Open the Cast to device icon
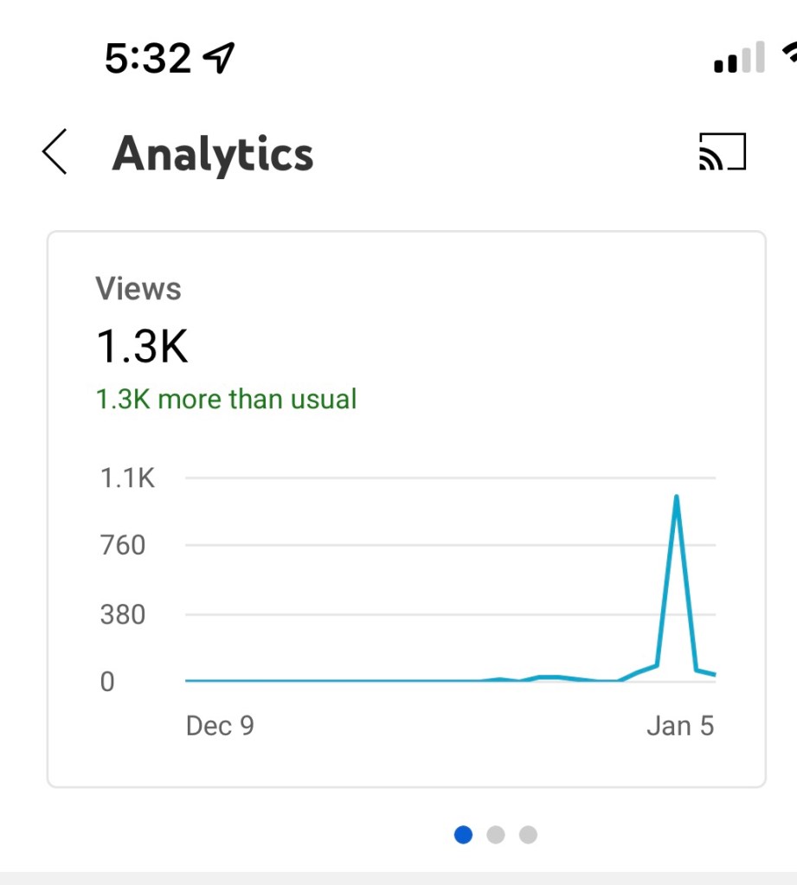The width and height of the screenshot is (797, 885). (722, 153)
